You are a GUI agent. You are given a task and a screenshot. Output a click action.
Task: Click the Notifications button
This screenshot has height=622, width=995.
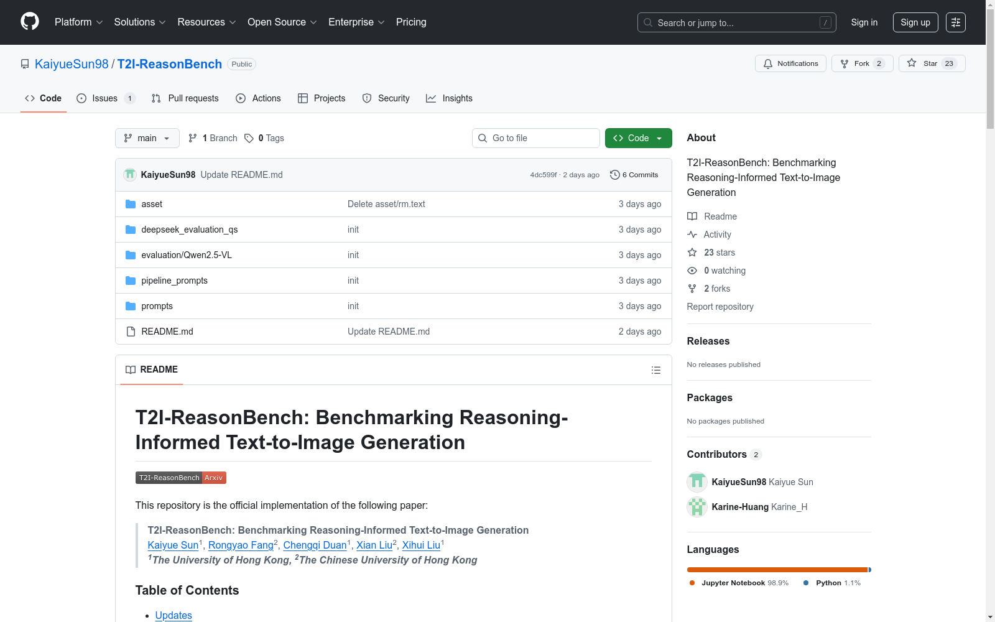pos(791,63)
